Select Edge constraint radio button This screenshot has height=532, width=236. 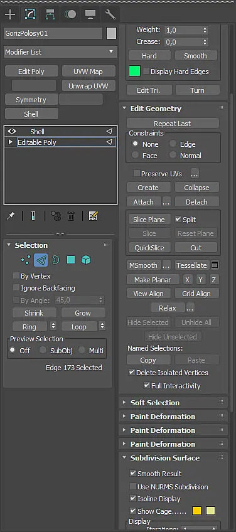click(x=173, y=144)
